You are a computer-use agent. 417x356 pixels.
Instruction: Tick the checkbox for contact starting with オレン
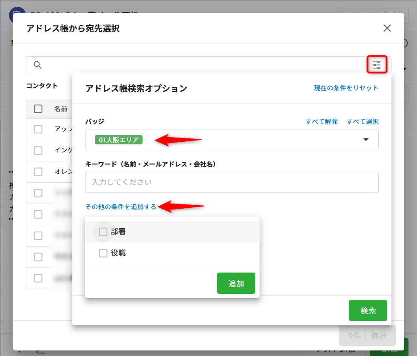38,172
